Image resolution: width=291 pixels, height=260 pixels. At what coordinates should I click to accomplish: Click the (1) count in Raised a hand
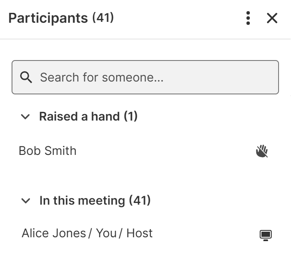[131, 117]
